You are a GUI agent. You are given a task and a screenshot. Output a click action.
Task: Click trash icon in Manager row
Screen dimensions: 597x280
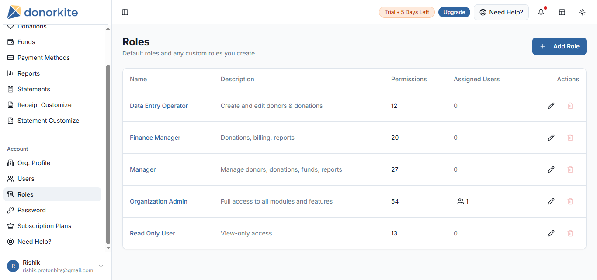pos(570,169)
